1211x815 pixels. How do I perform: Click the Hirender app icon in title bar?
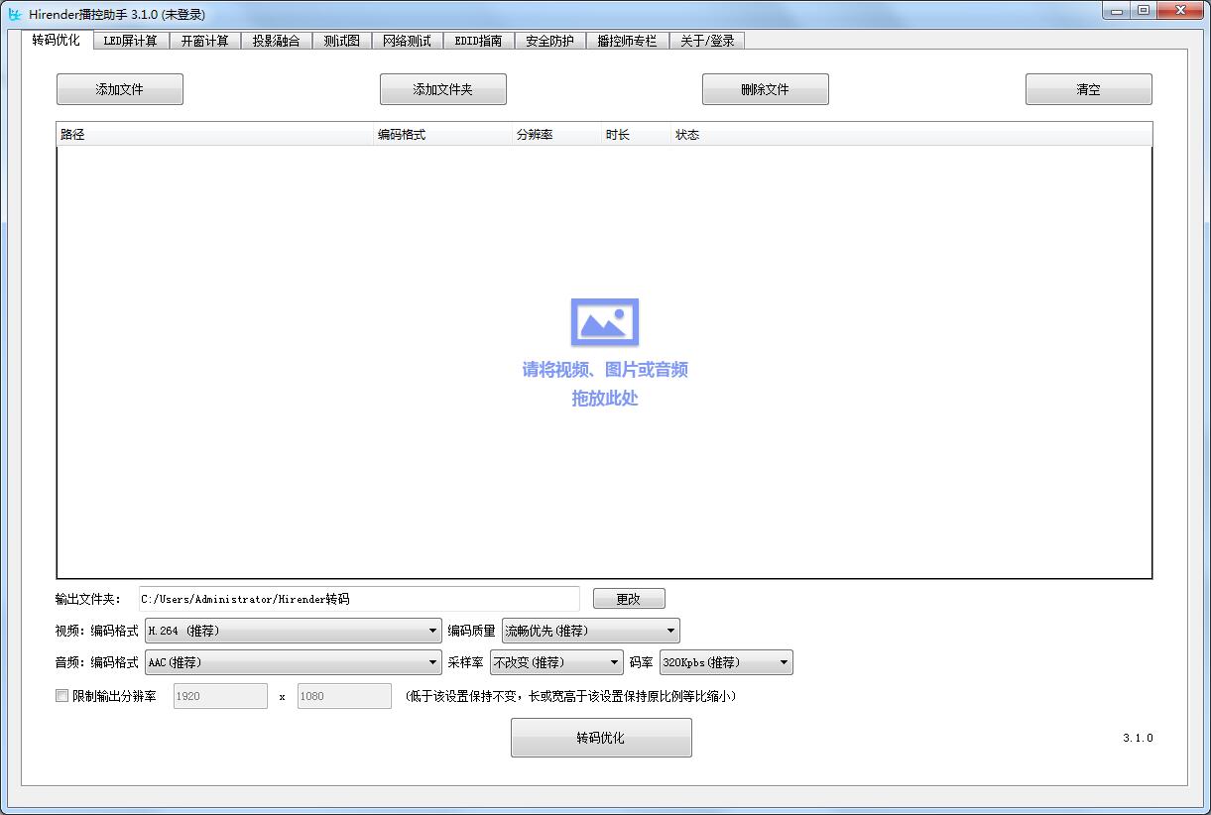pos(15,14)
